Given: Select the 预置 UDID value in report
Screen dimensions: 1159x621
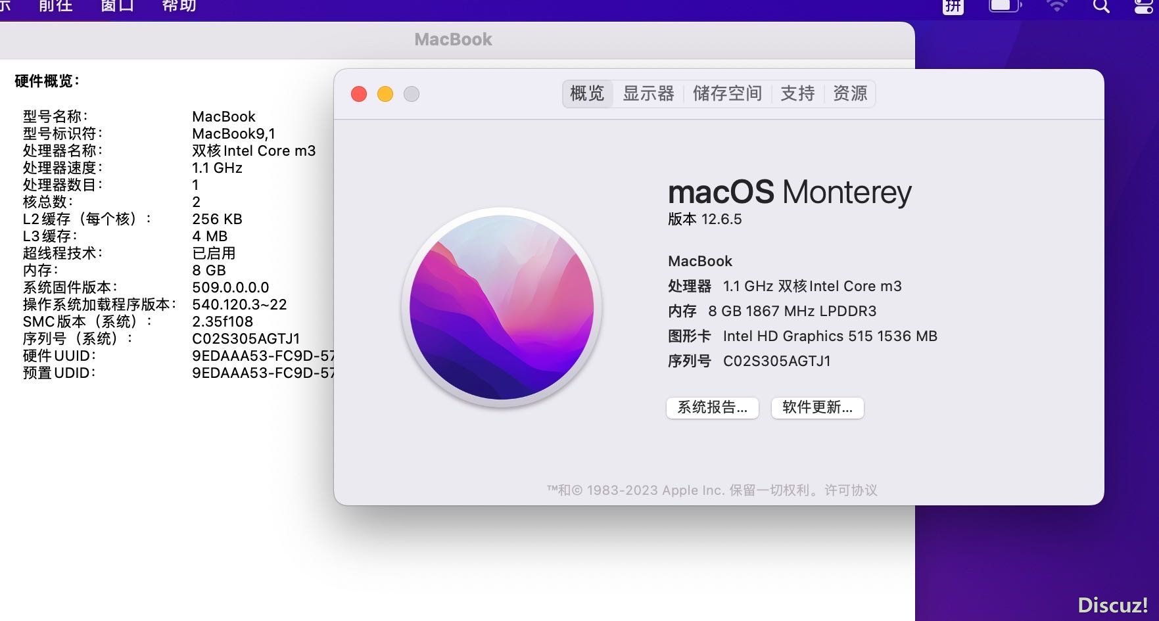Looking at the screenshot, I should (263, 373).
